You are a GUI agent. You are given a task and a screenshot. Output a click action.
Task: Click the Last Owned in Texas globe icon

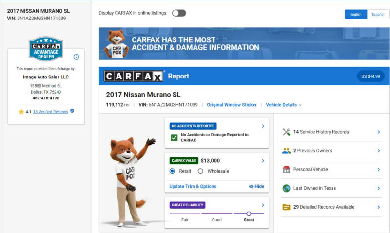click(x=286, y=188)
